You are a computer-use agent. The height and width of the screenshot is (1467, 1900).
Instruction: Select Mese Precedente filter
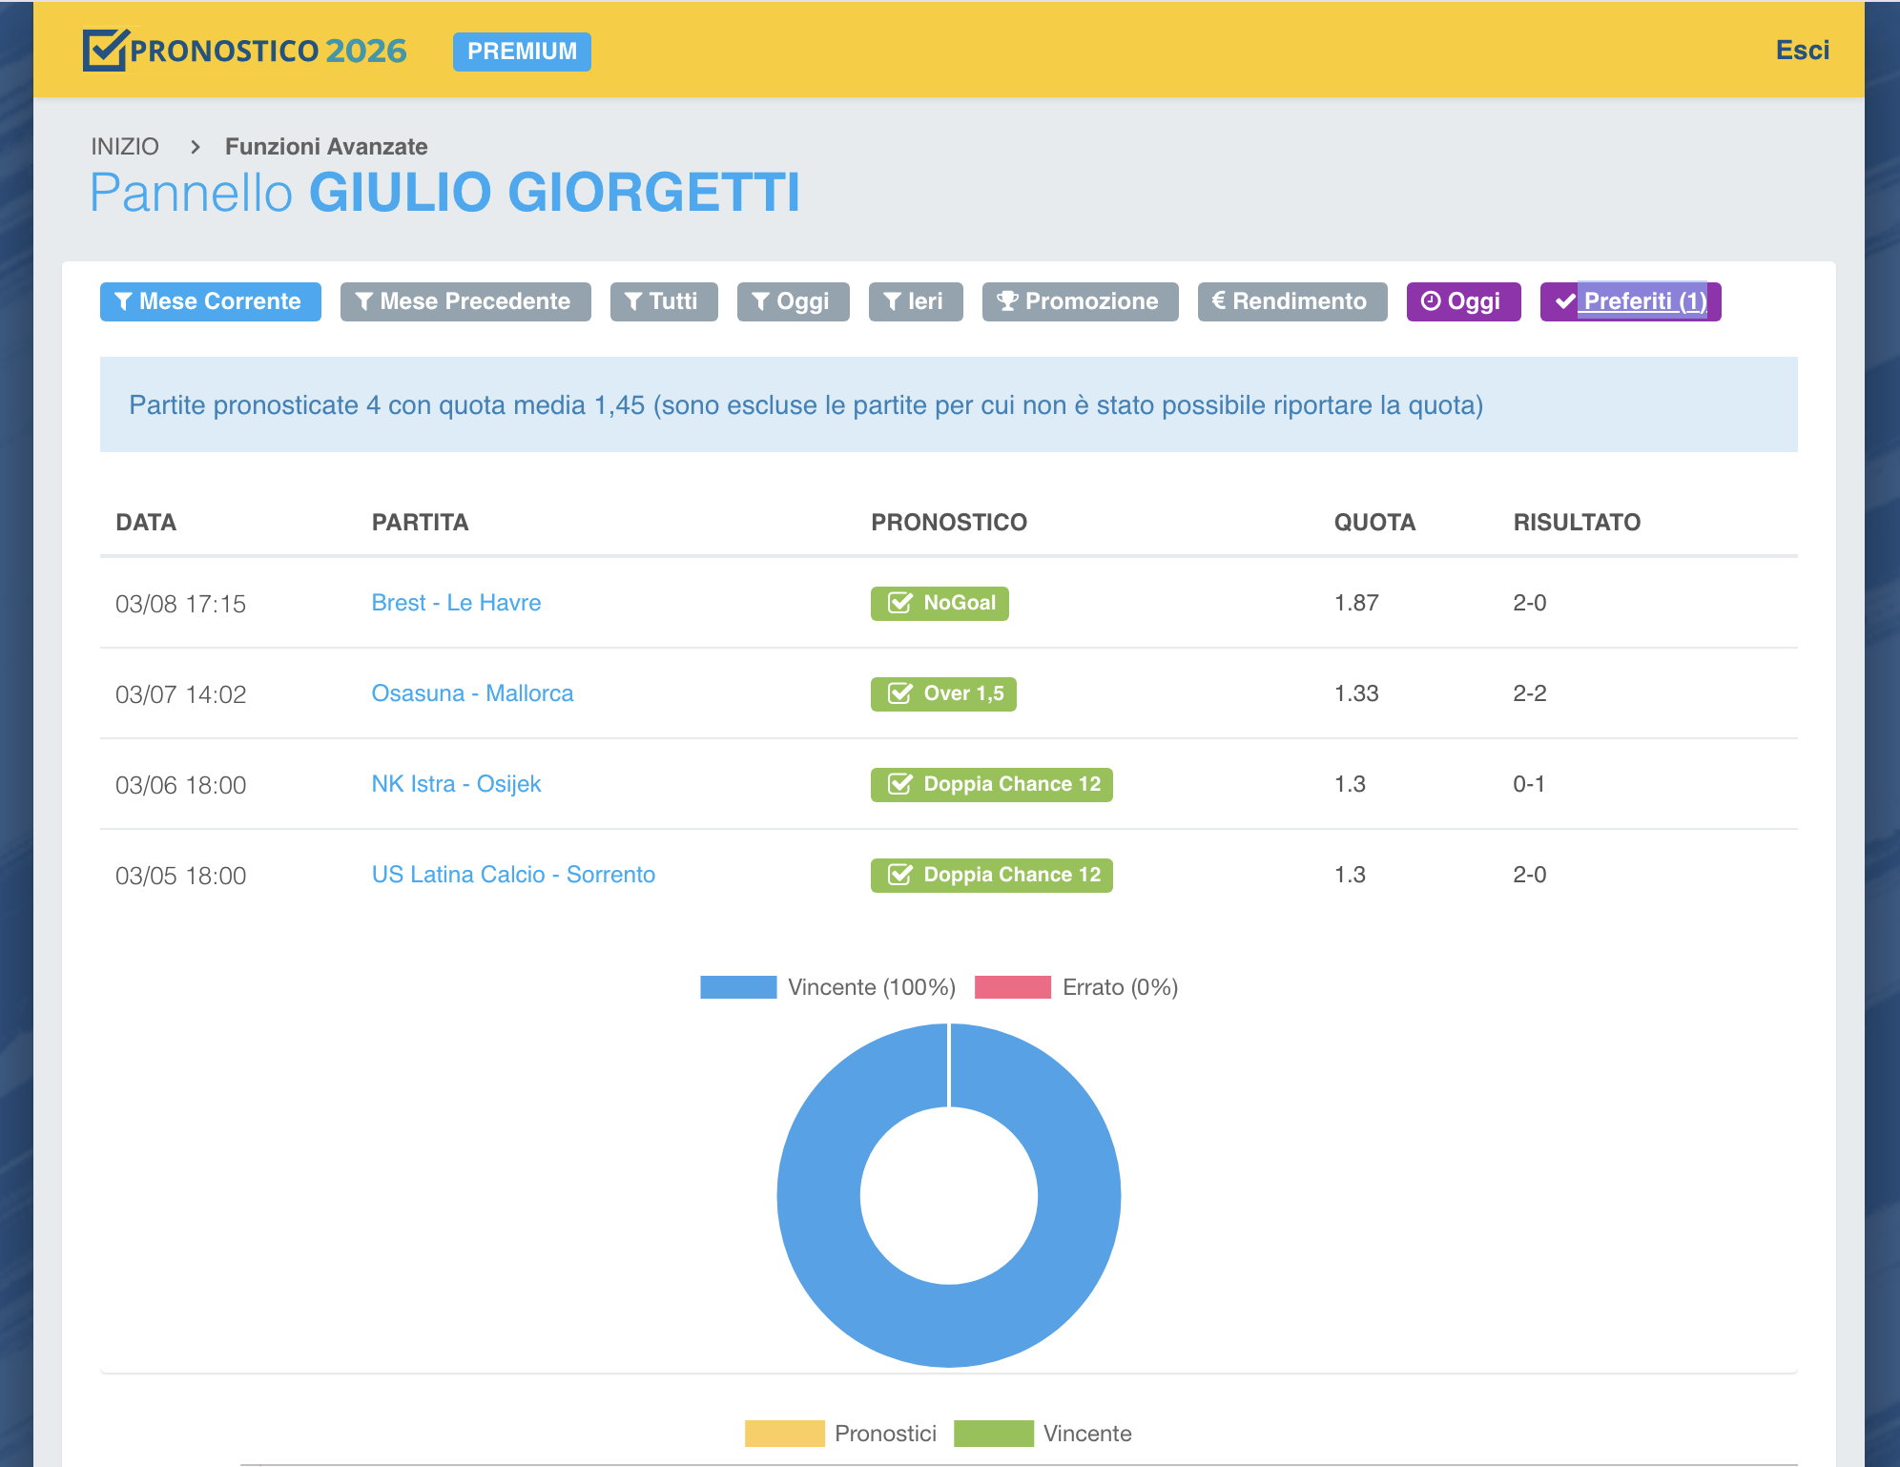pyautogui.click(x=465, y=301)
